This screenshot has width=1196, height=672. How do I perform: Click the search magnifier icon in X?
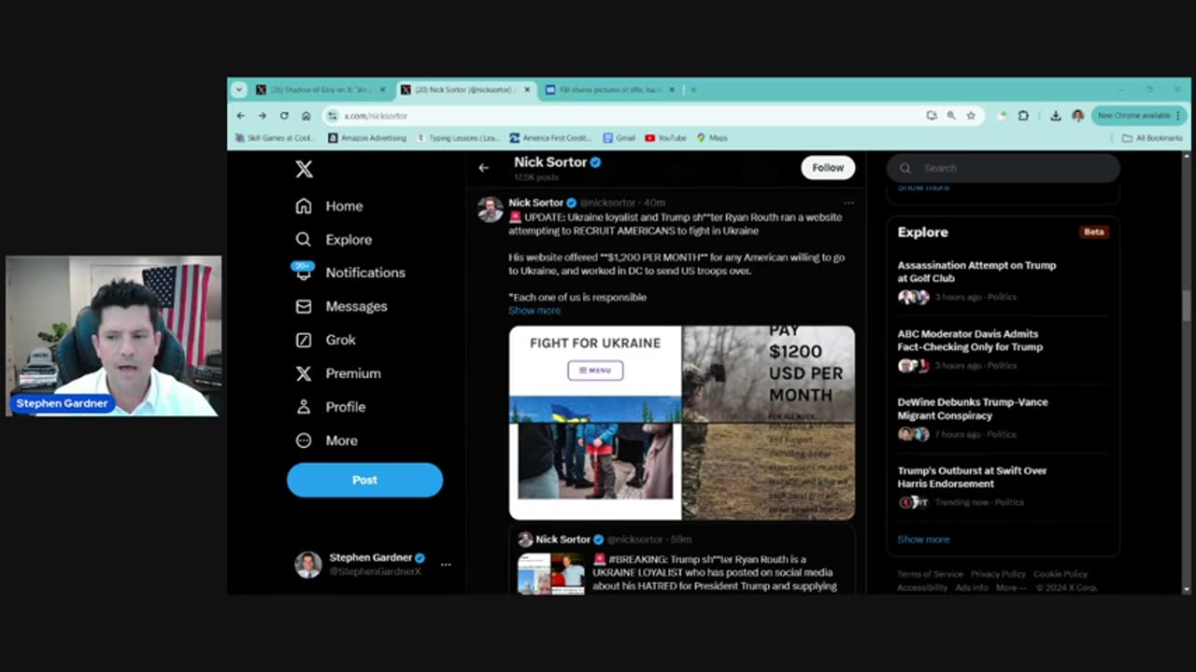[x=904, y=168]
